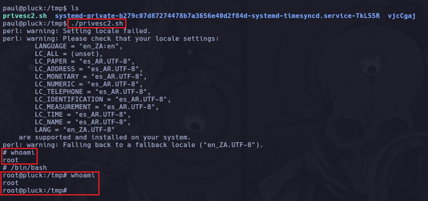Click the "Setting locale failed" warning line
This screenshot has width=428, height=201.
pos(77,31)
